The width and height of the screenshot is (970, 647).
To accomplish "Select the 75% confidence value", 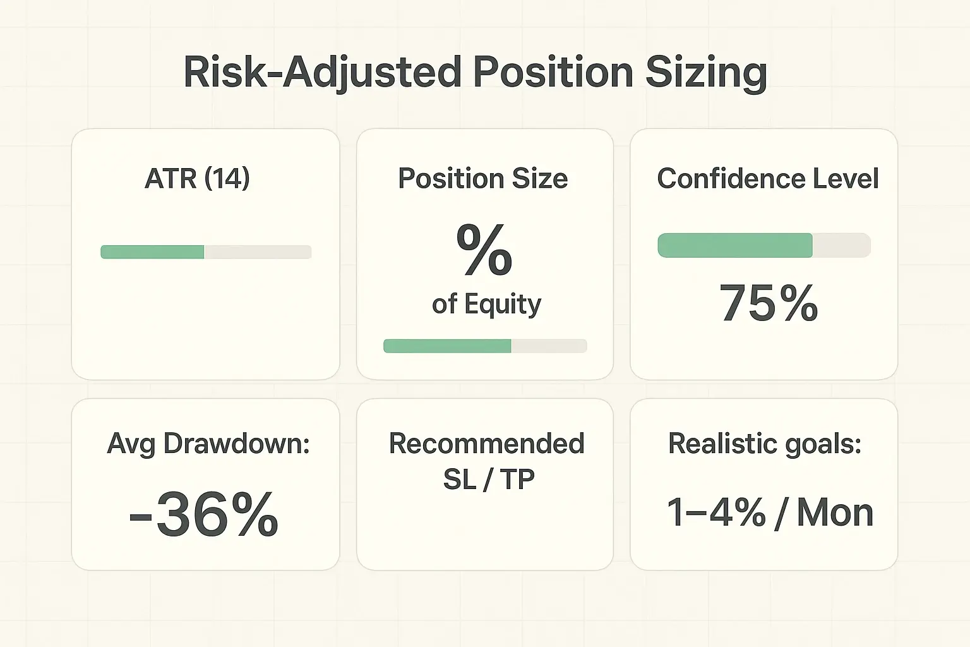I will point(769,303).
